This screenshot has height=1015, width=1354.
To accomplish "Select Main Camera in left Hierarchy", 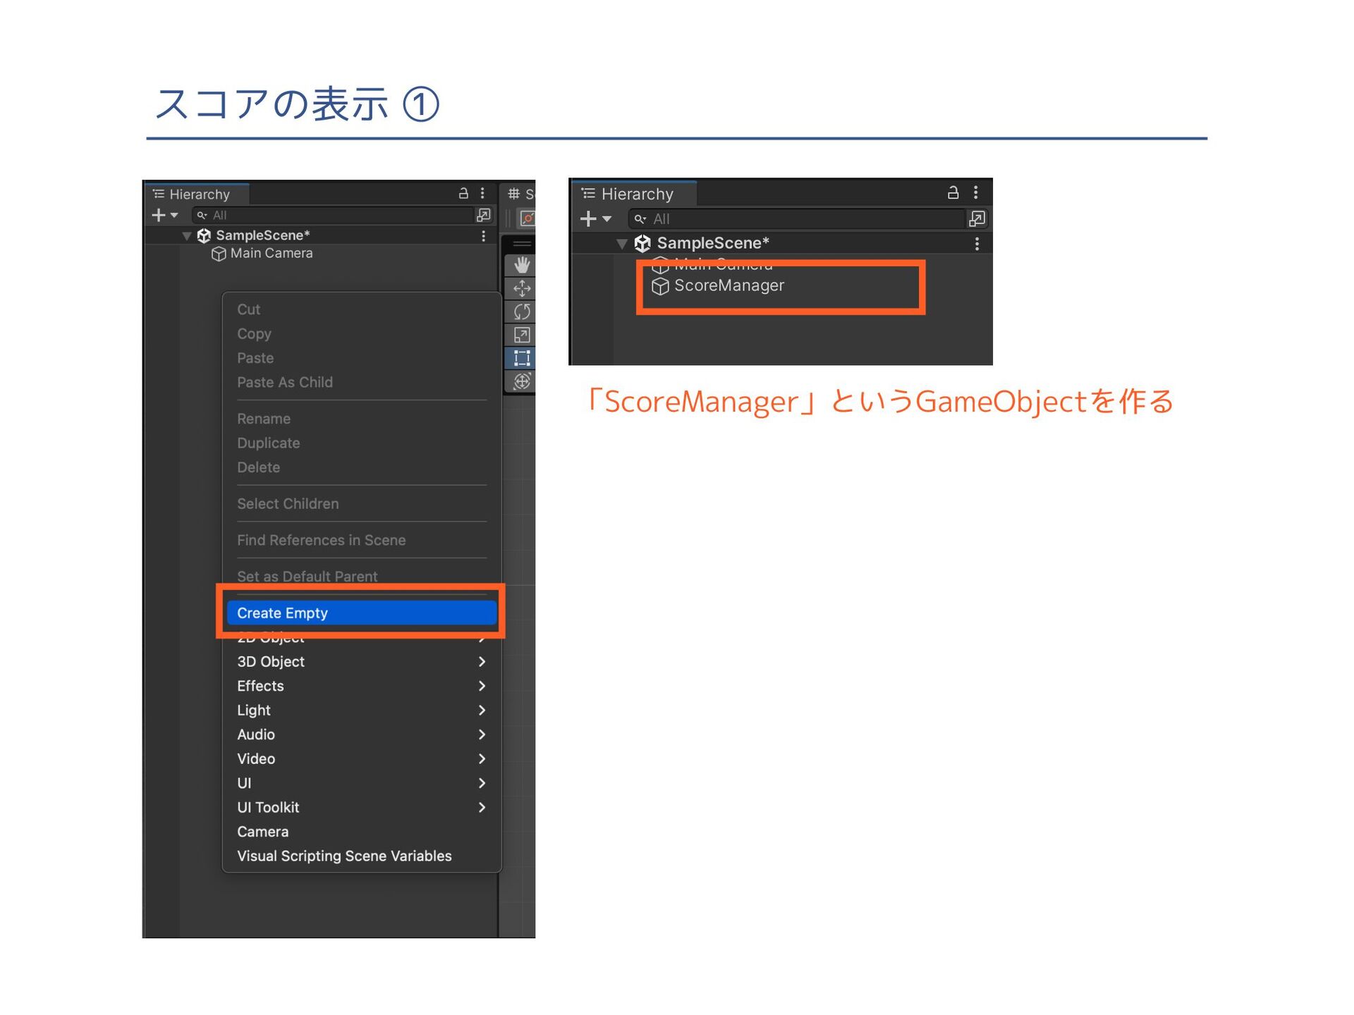I will [x=271, y=253].
